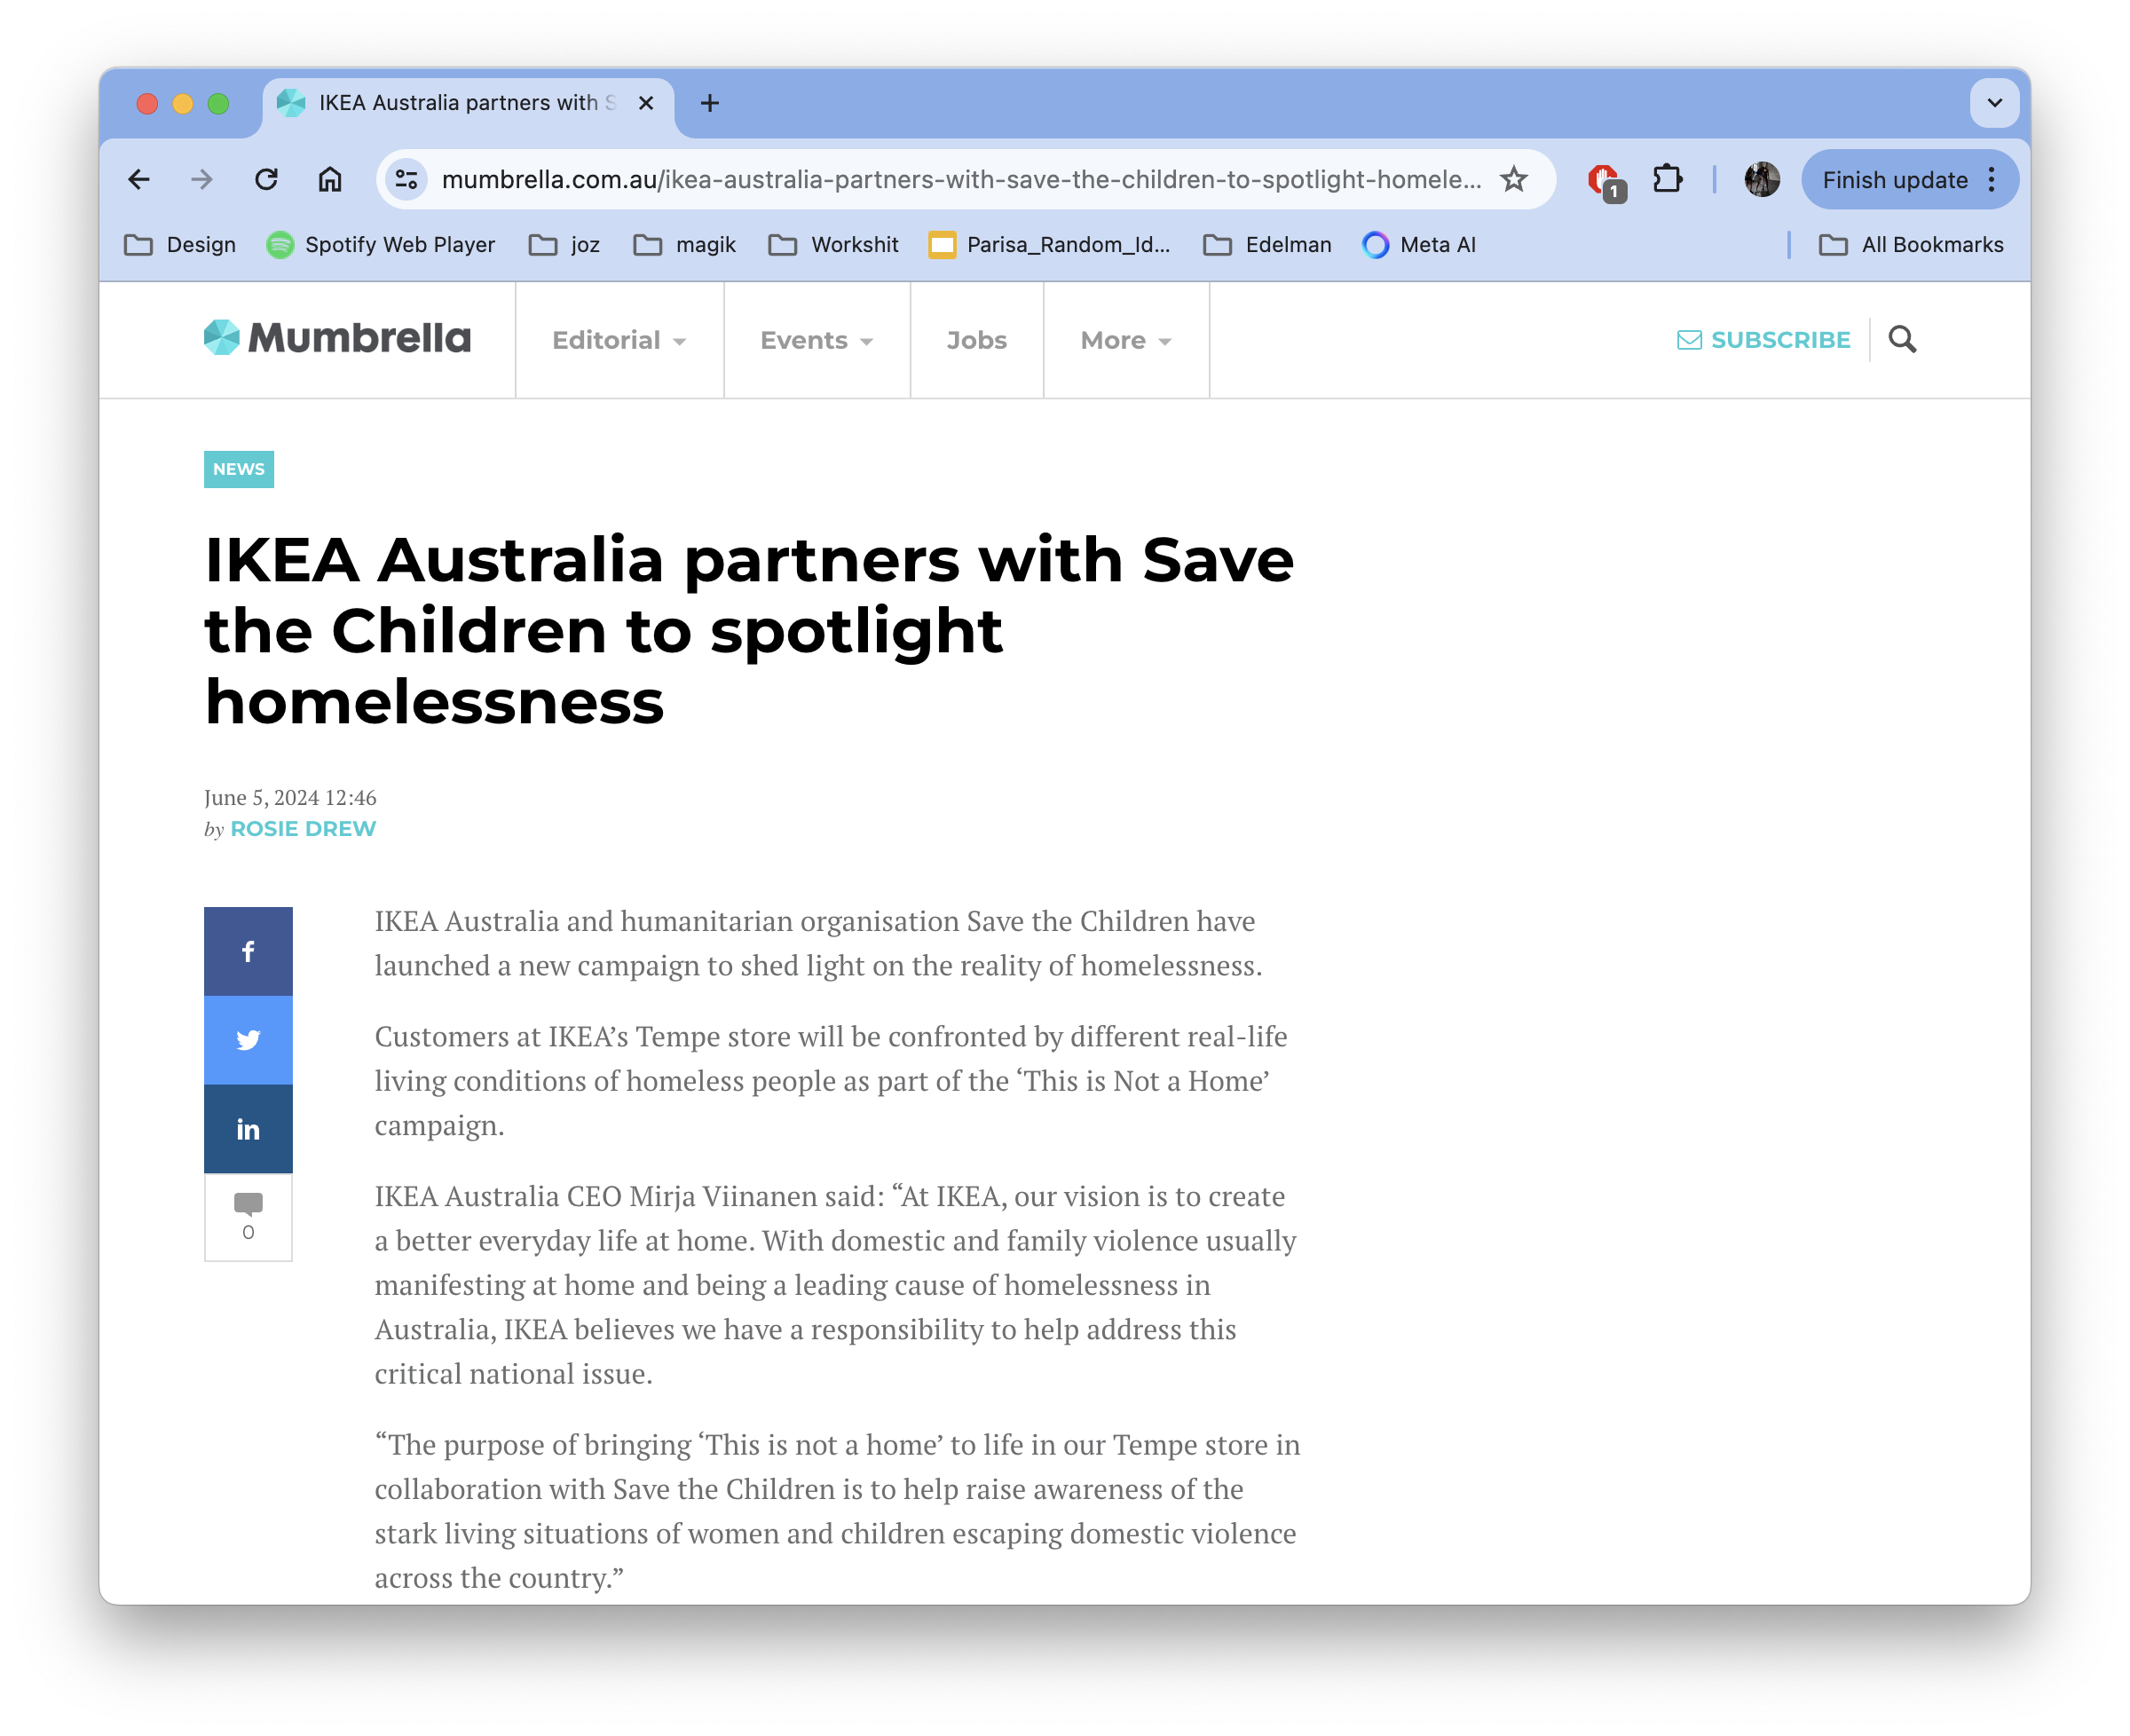Go forward with the browser arrow
This screenshot has height=1736, width=2130.
click(202, 180)
